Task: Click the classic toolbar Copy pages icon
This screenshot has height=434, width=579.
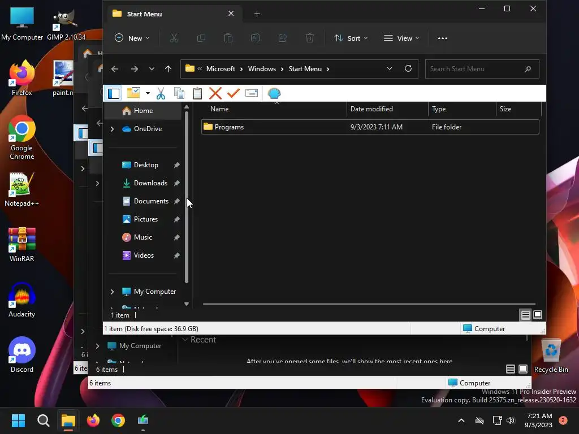Action: pyautogui.click(x=179, y=93)
